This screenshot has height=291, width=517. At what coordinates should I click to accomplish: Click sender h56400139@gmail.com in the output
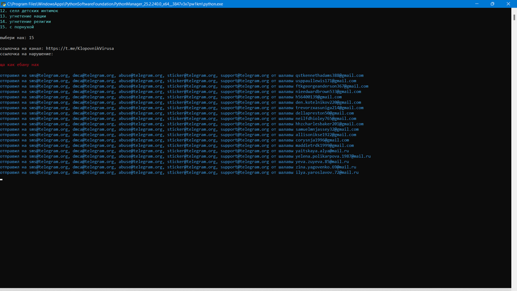318,97
